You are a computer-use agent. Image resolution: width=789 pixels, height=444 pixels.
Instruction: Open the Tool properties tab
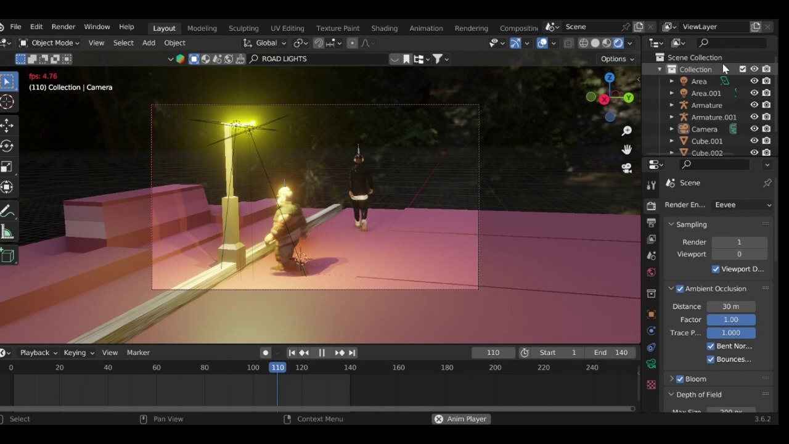coord(652,185)
